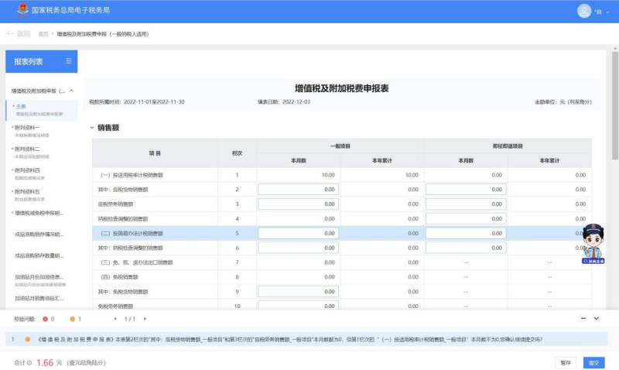Collapse the 报表列表 sidebar via hamburger icon
This screenshot has width=619, height=370.
[x=69, y=61]
